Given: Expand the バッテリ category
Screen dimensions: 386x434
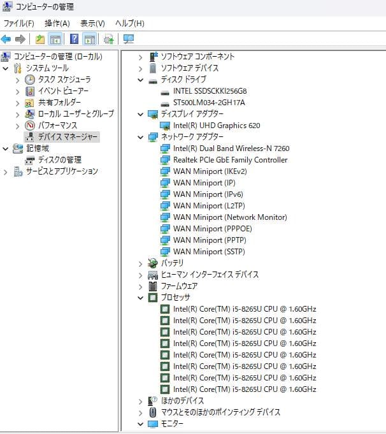Looking at the screenshot, I should (141, 263).
